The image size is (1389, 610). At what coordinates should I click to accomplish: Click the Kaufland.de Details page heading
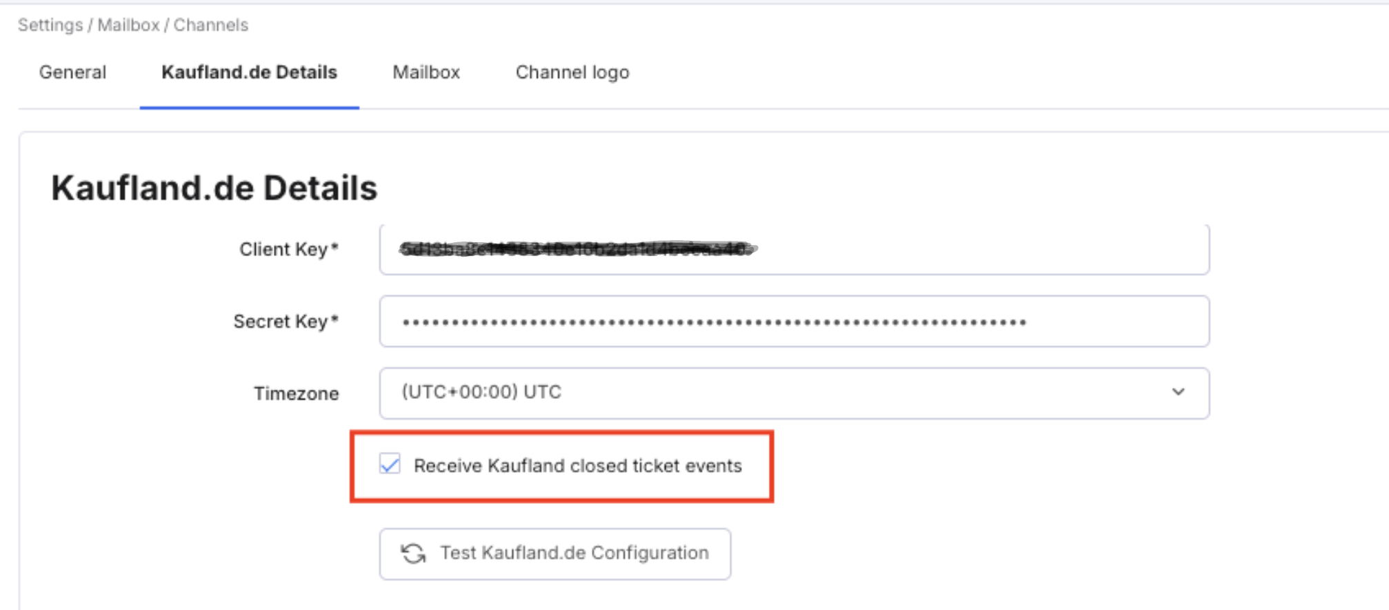click(214, 188)
